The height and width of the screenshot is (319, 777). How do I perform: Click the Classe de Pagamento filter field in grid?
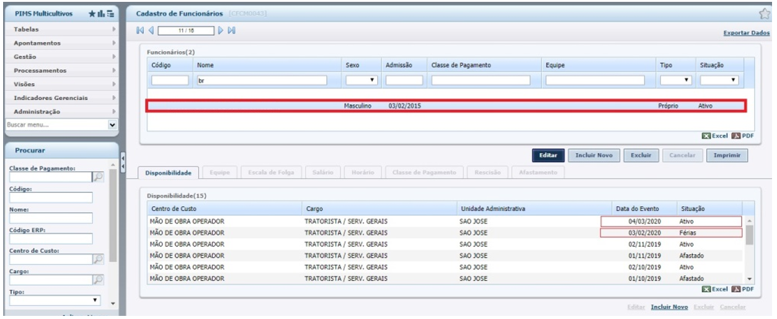(x=481, y=79)
